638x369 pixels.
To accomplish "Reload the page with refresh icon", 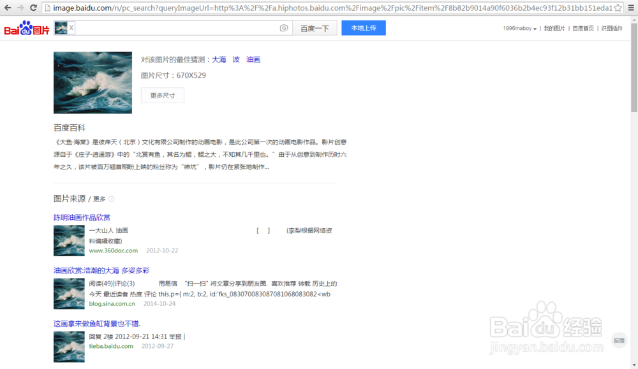I will pyautogui.click(x=33, y=8).
